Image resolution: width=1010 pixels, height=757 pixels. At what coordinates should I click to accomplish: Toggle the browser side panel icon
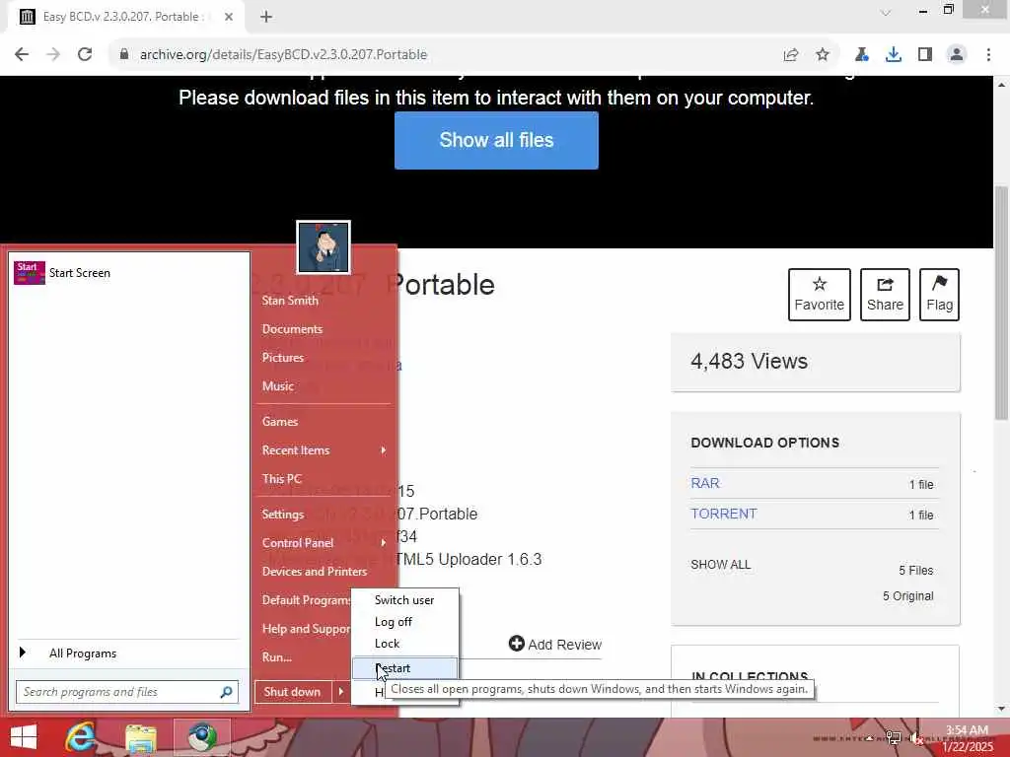click(x=925, y=55)
